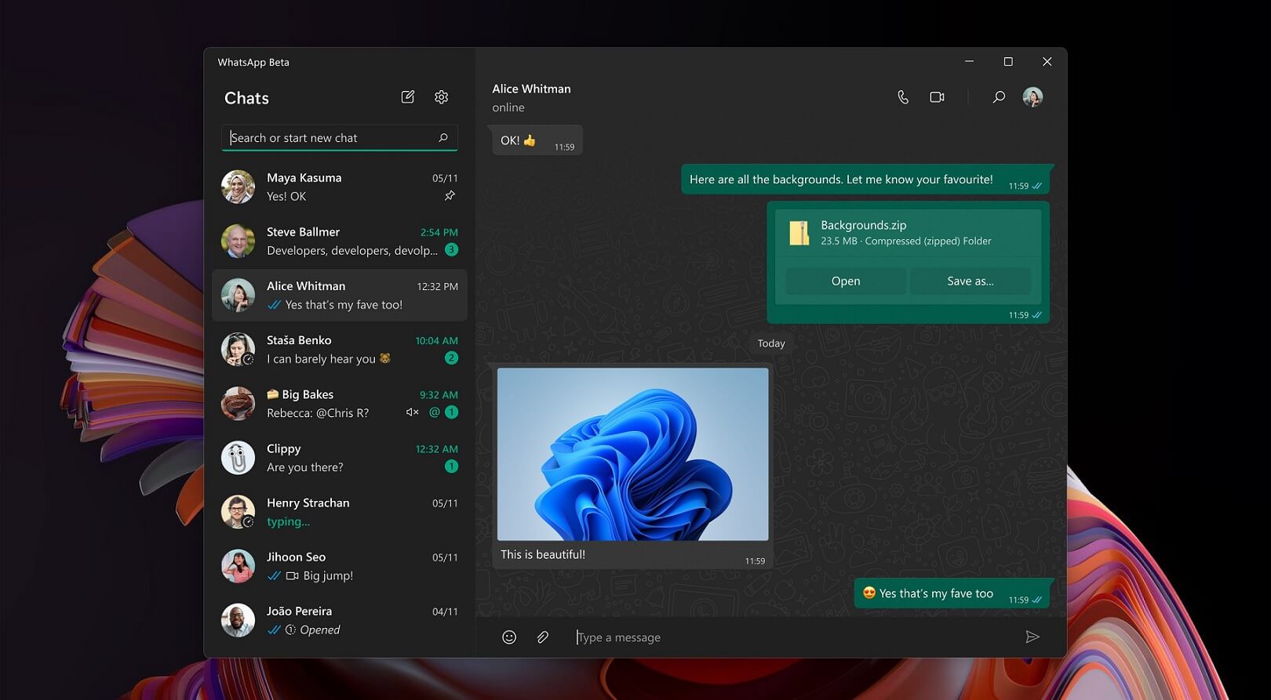Open the Maya Kasuma chat
Viewport: 1271px width, 700px height.
(339, 187)
